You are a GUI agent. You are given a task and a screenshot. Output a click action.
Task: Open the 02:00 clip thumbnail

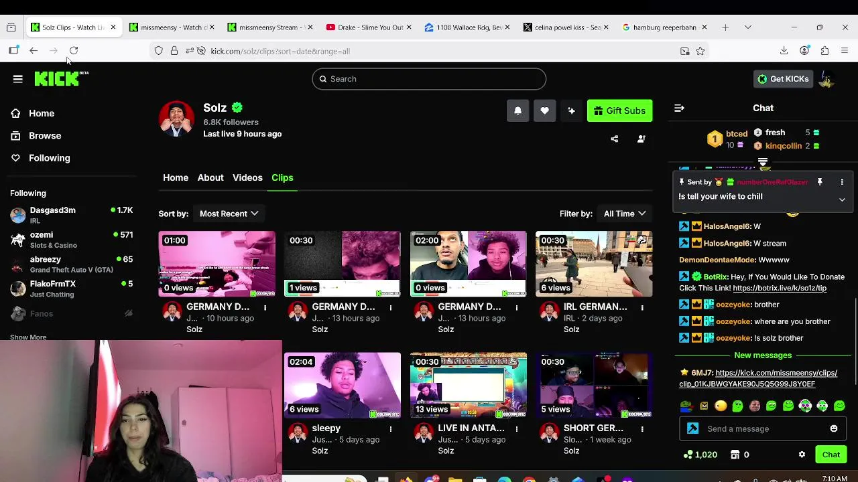click(x=469, y=264)
